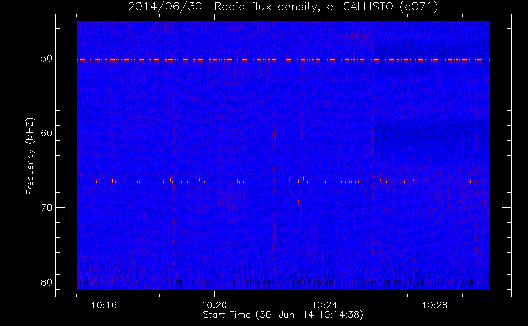
Task: Click the 'Frequency (MHZ)' axis label
Action: coord(30,156)
